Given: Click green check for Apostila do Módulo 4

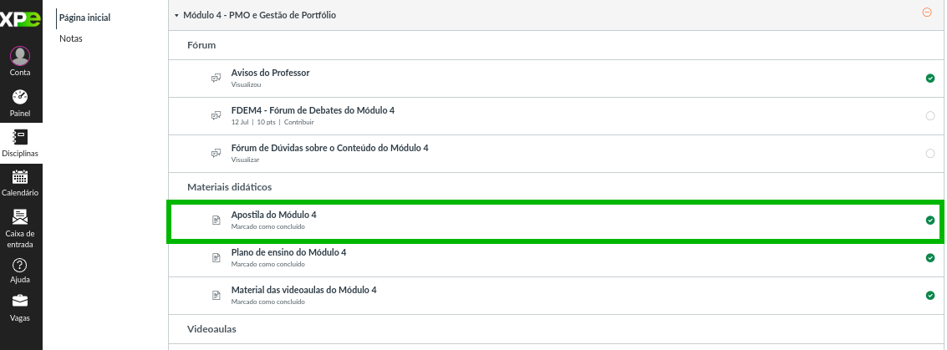Looking at the screenshot, I should [930, 221].
